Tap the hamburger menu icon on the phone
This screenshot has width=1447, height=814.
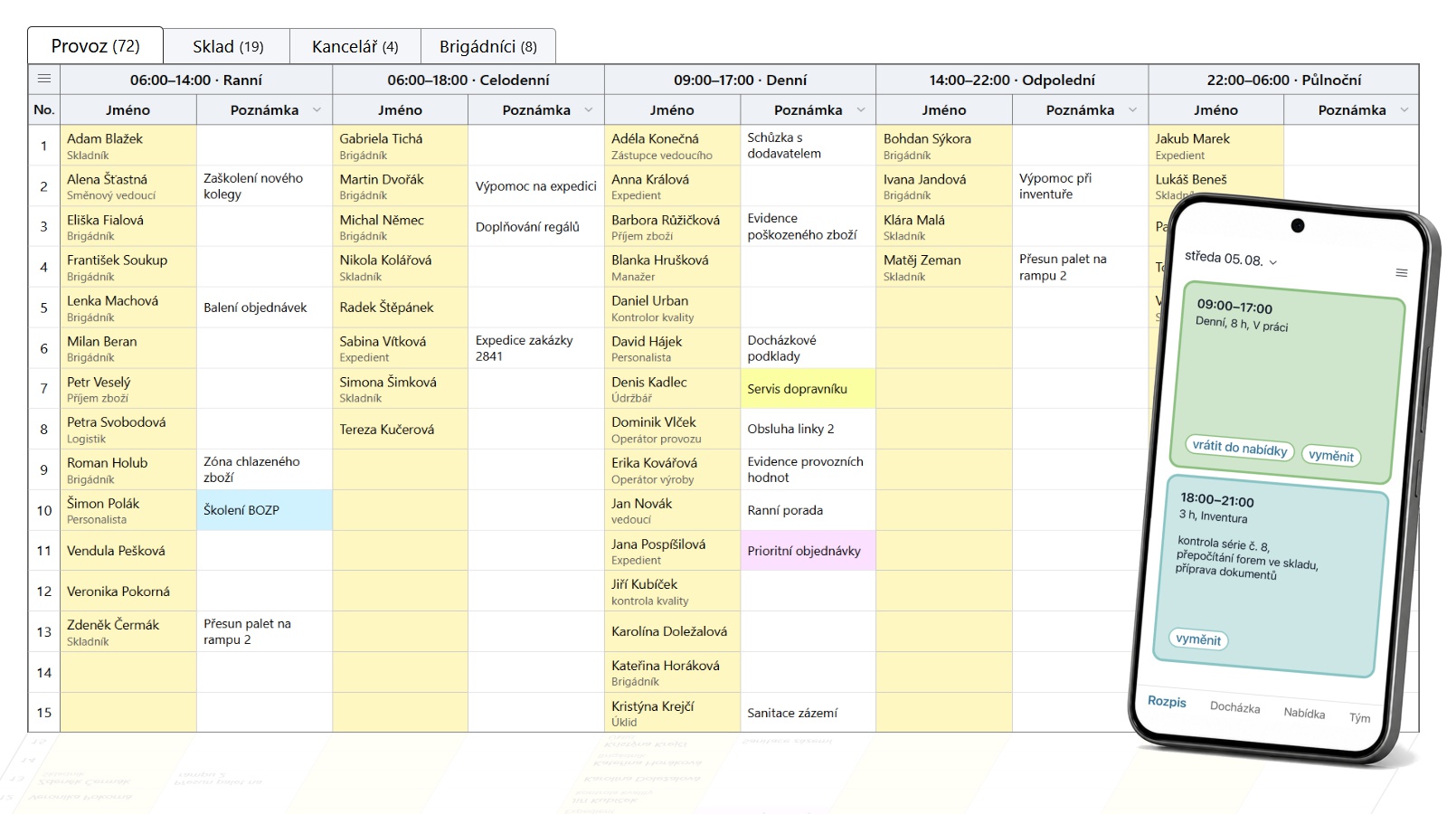(1402, 272)
